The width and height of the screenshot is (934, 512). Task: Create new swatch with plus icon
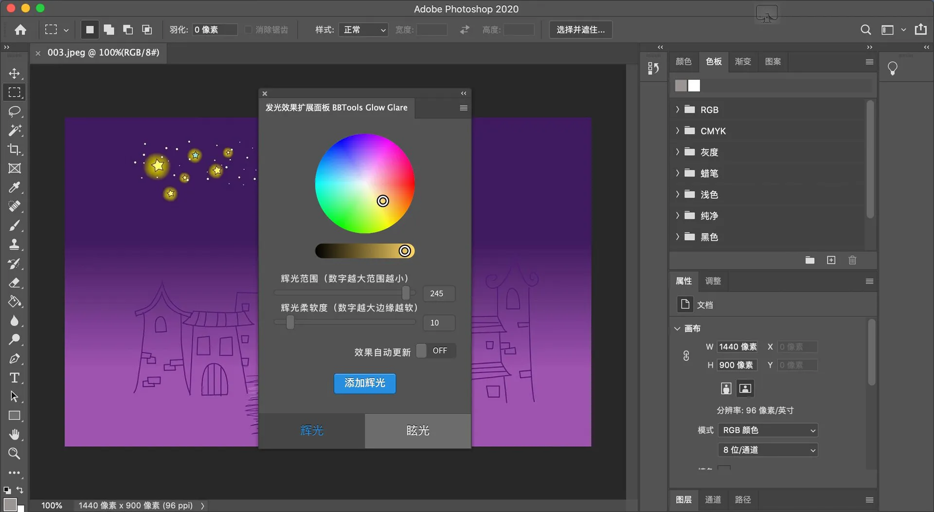(x=831, y=260)
